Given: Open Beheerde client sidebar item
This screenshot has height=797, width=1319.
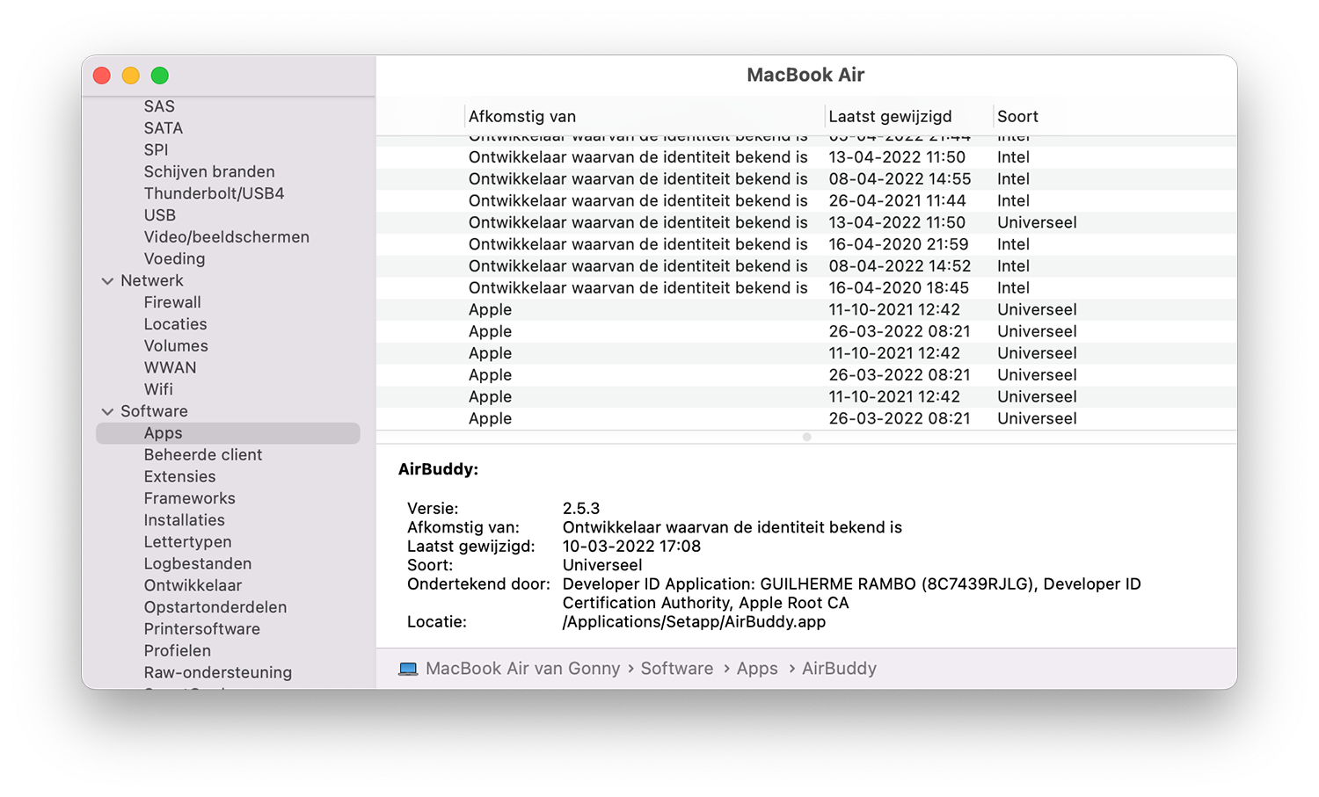Looking at the screenshot, I should (x=203, y=454).
